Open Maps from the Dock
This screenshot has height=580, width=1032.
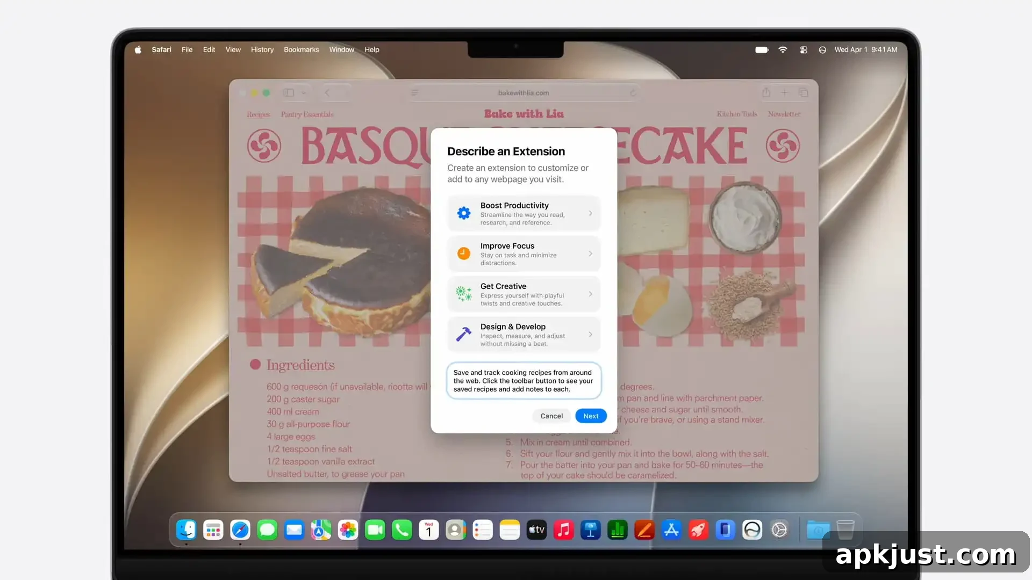tap(321, 530)
